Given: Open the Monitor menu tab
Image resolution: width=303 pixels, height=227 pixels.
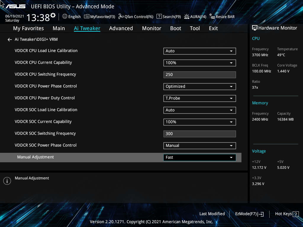Looking at the screenshot, I should [151, 28].
